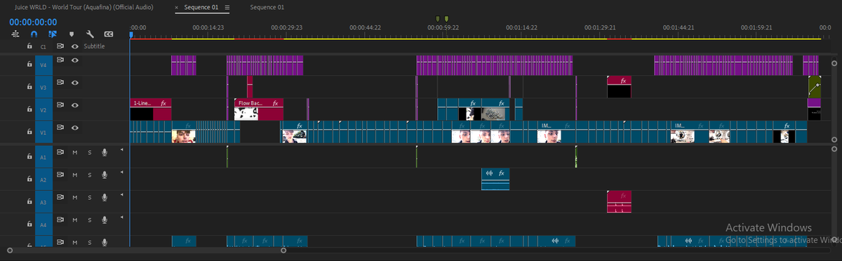The height and width of the screenshot is (261, 842).
Task: Switch to active Sequence 01 tab
Action: [x=201, y=7]
